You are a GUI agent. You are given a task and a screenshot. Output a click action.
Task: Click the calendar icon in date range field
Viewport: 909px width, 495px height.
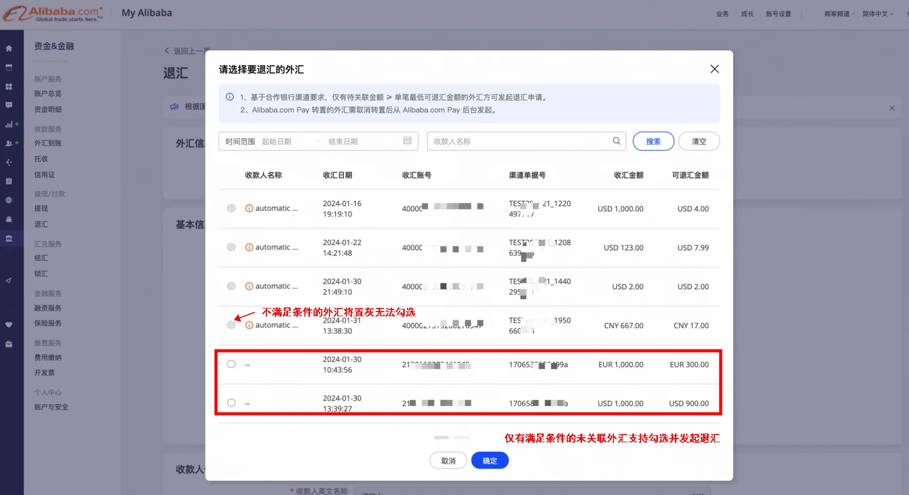click(x=407, y=141)
